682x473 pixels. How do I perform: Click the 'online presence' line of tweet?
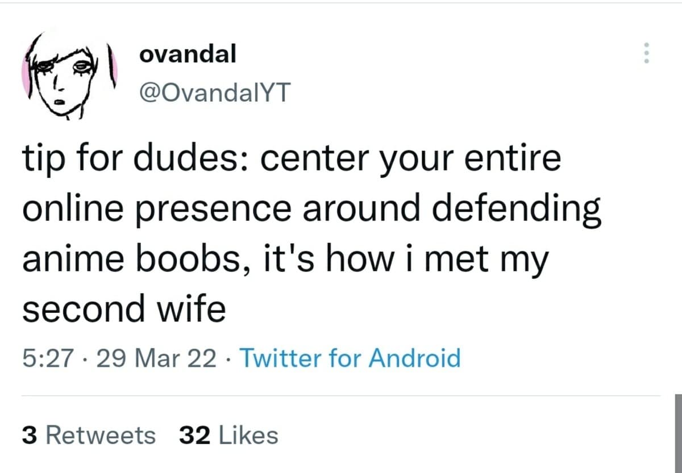(x=159, y=211)
